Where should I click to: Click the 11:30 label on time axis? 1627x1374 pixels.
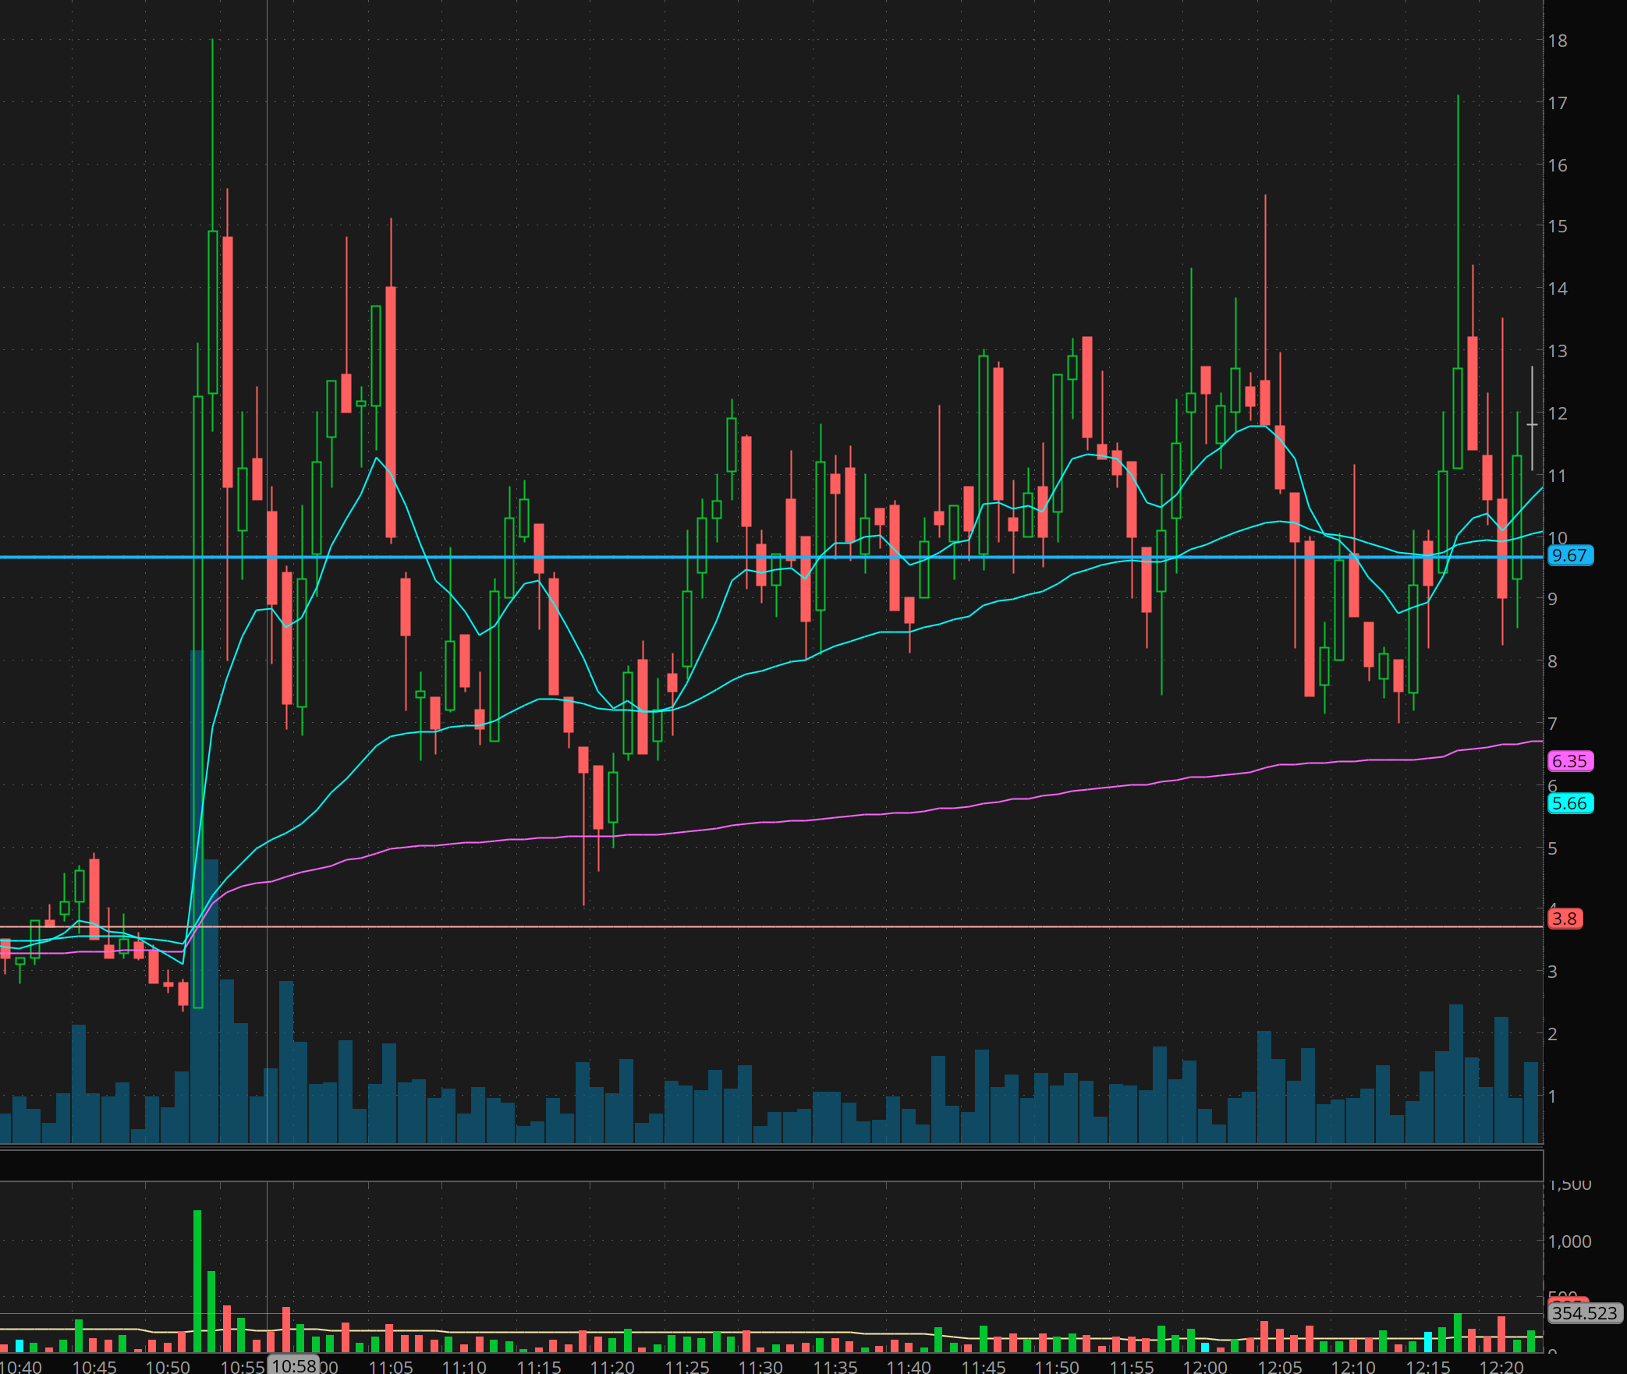pyautogui.click(x=760, y=1366)
